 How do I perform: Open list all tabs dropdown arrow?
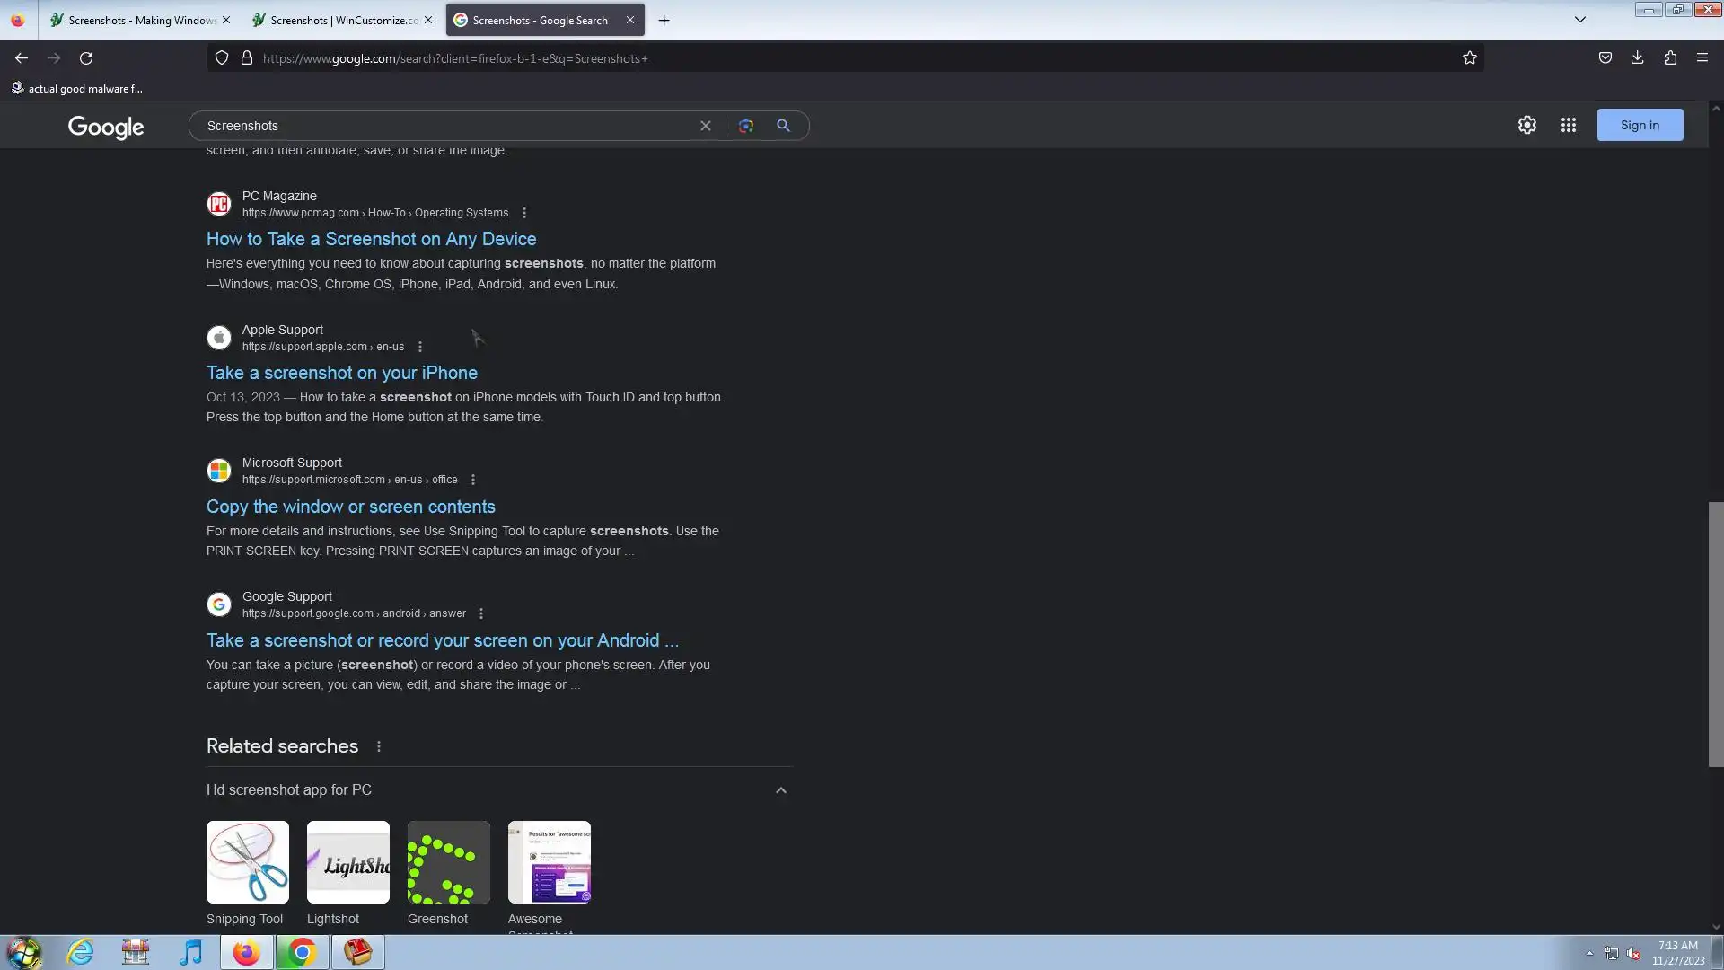[x=1579, y=20]
